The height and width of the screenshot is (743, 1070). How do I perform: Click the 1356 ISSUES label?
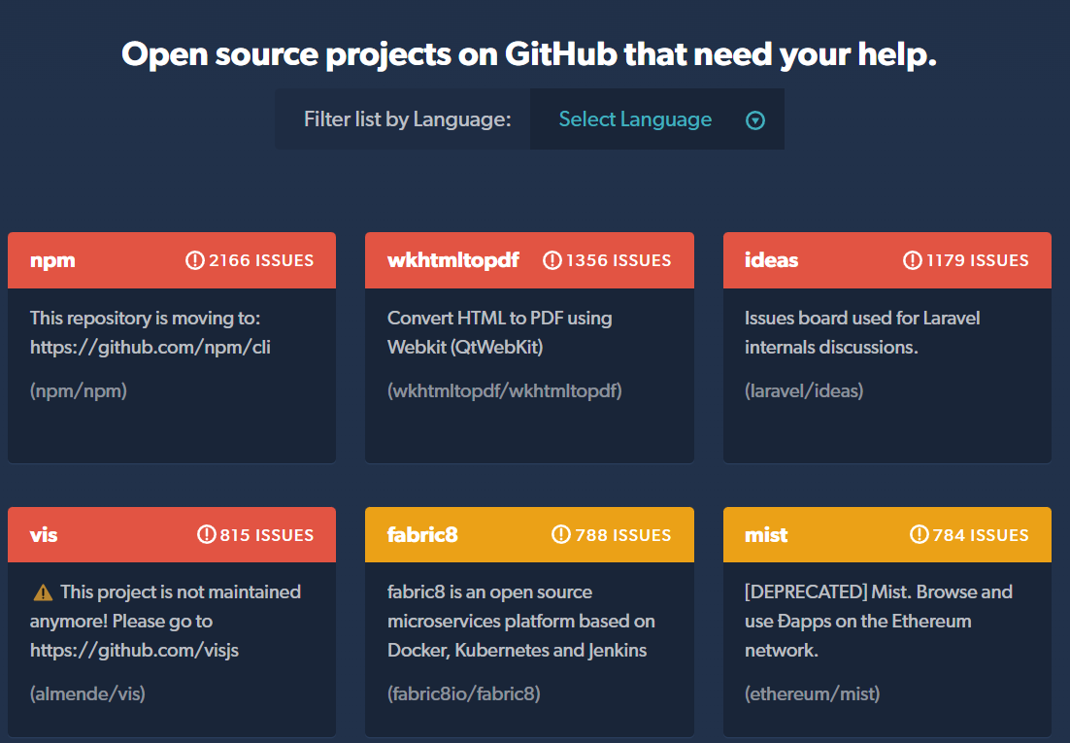click(619, 260)
